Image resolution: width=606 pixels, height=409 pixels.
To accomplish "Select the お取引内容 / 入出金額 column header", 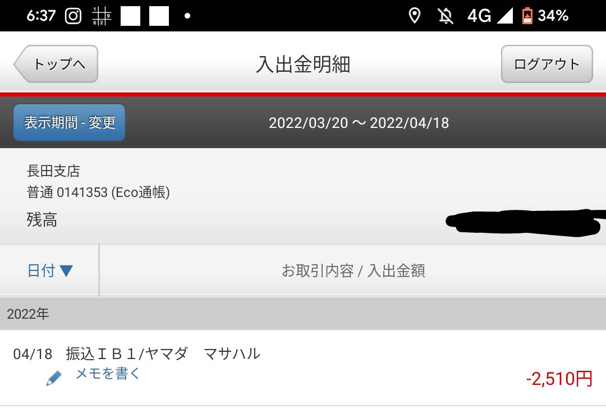I will tap(353, 270).
